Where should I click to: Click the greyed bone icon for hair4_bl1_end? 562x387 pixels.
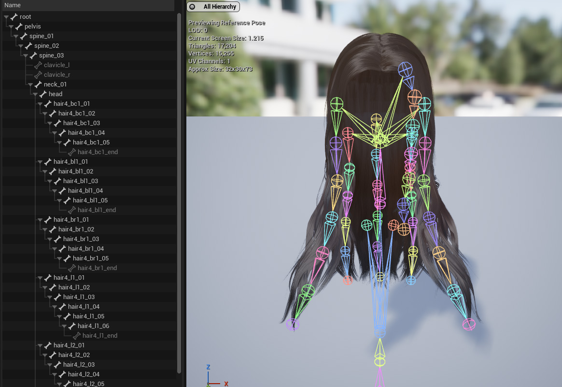(x=72, y=210)
